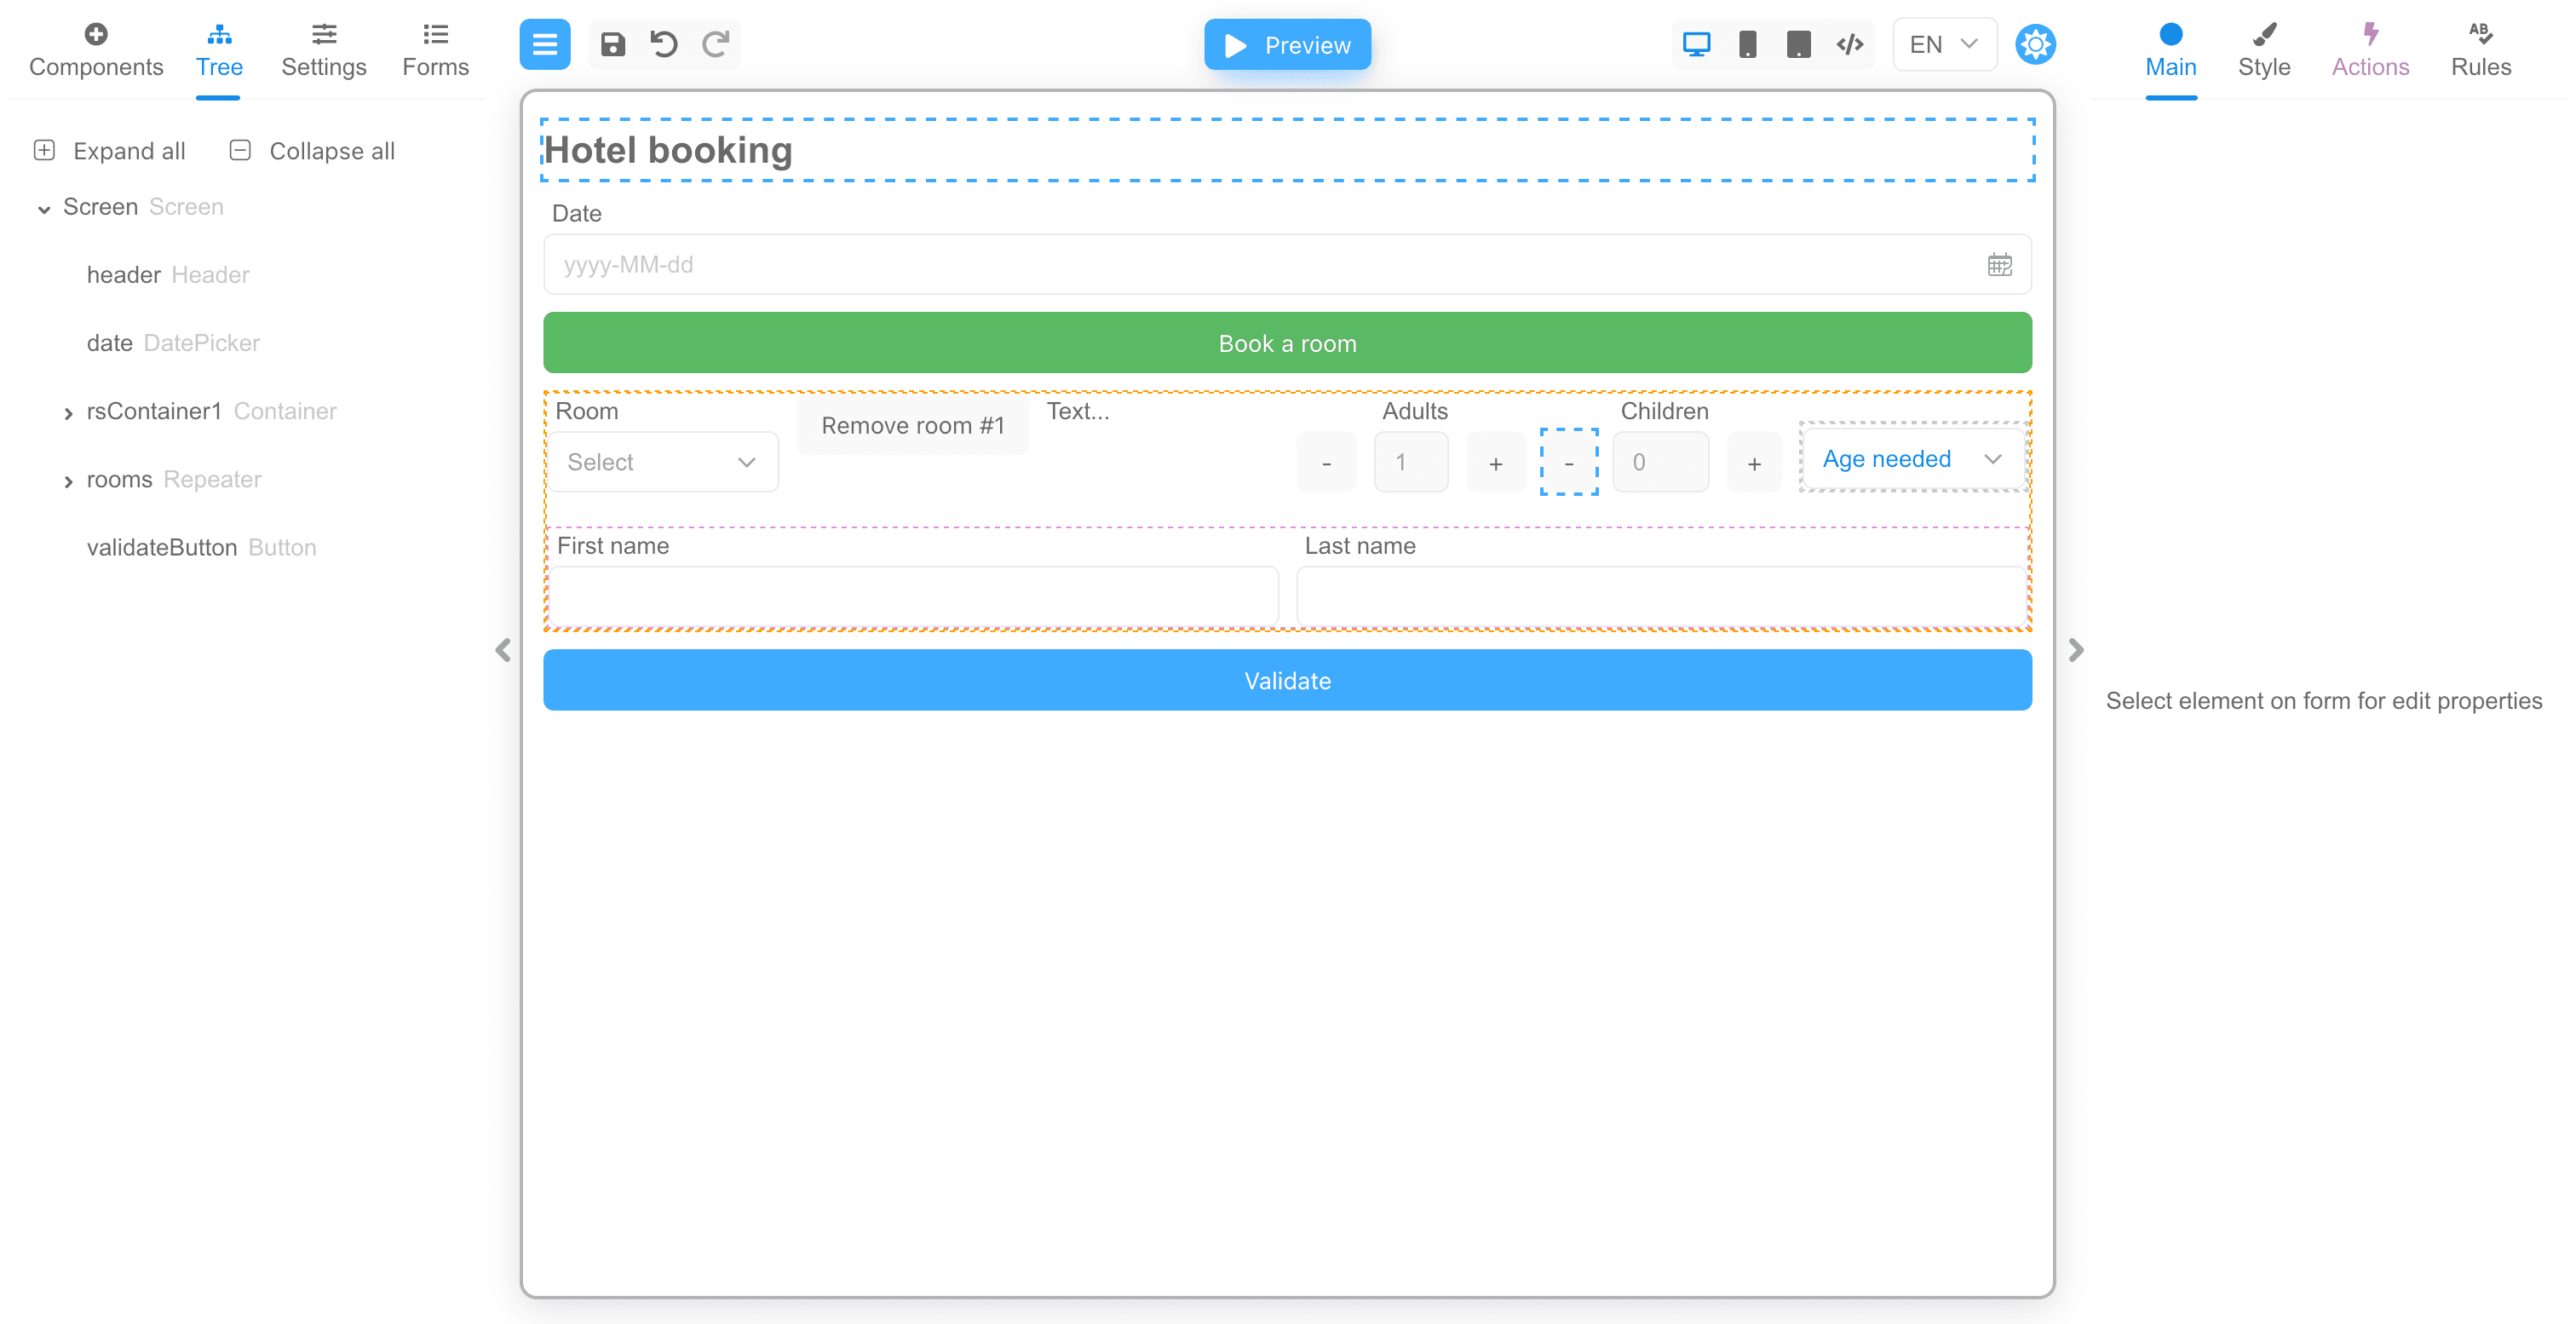Open the Actions tab
The width and height of the screenshot is (2576, 1324).
(2369, 50)
